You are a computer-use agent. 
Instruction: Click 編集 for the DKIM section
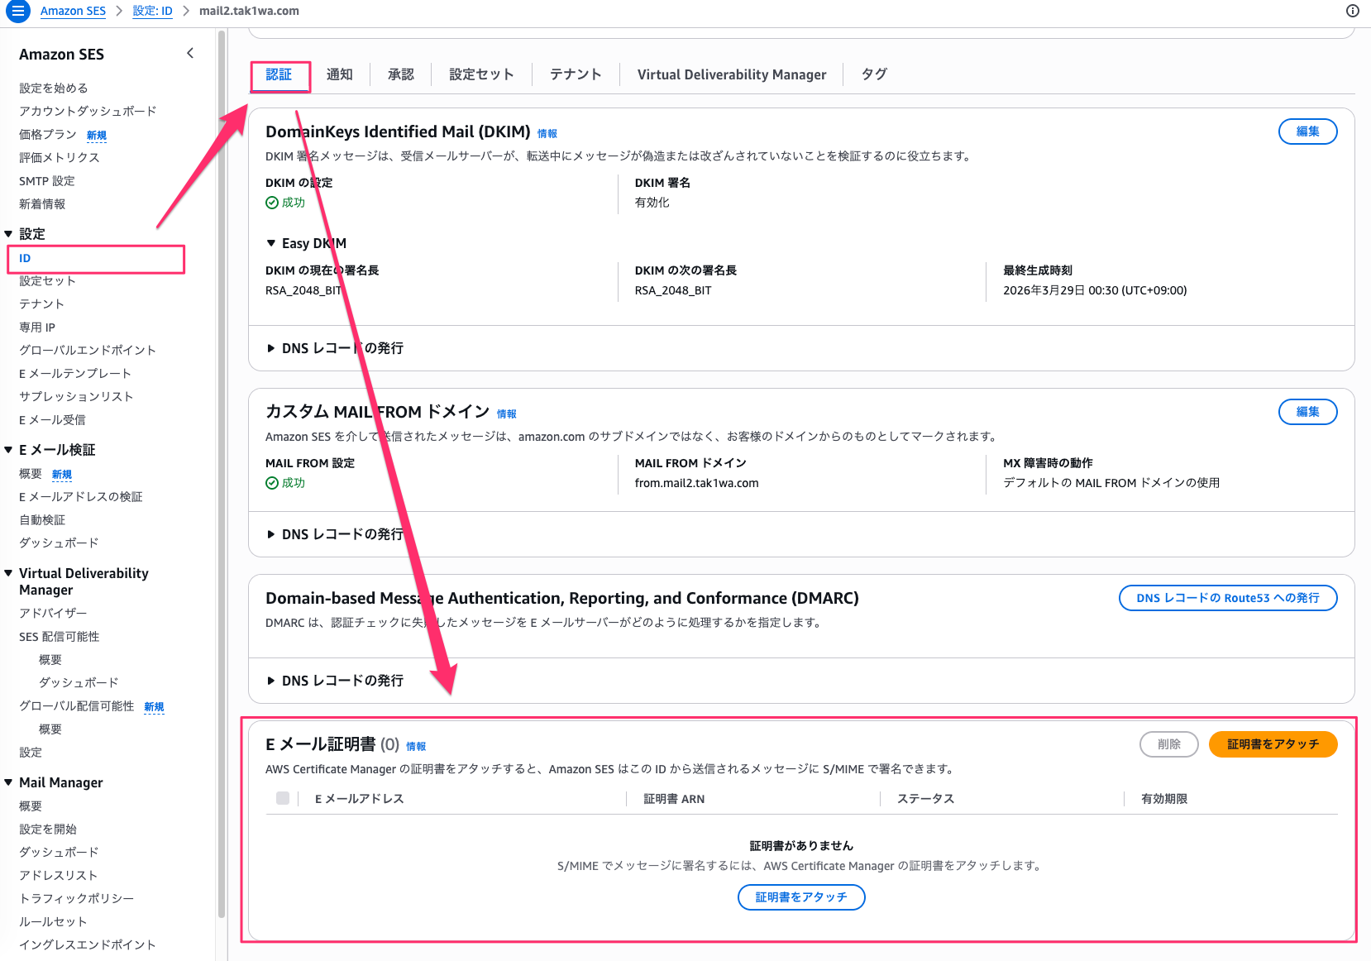click(x=1307, y=131)
